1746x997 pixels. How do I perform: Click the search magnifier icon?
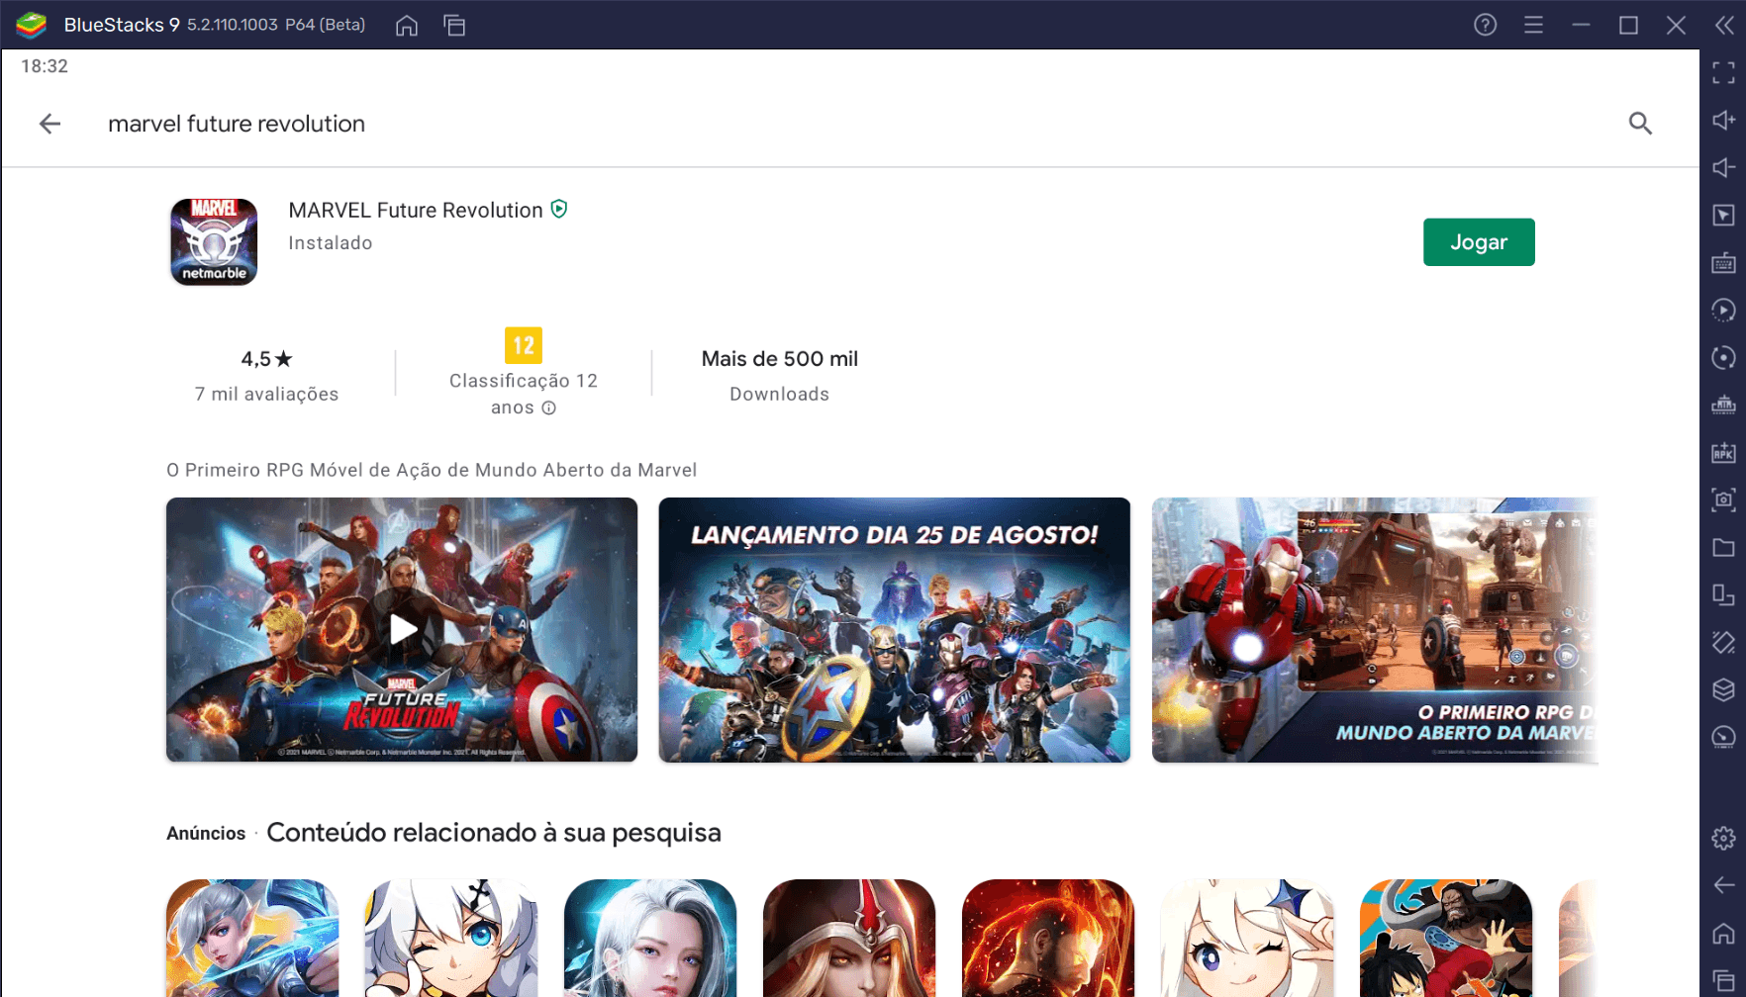point(1640,124)
